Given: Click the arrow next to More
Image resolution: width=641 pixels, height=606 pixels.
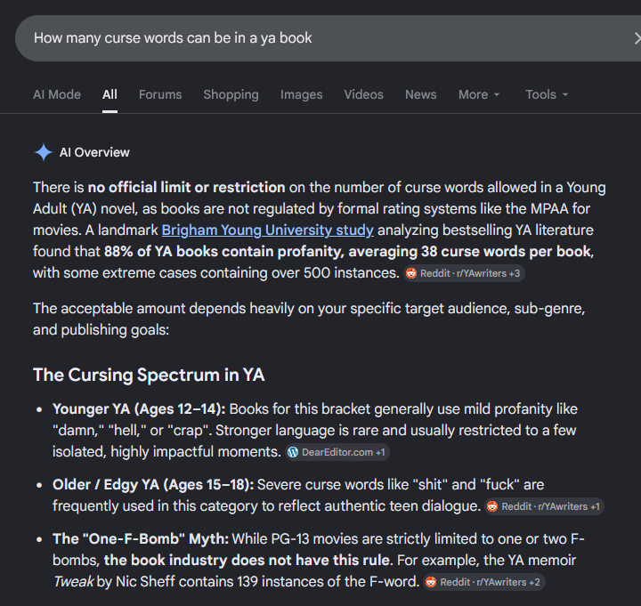Looking at the screenshot, I should 497,95.
